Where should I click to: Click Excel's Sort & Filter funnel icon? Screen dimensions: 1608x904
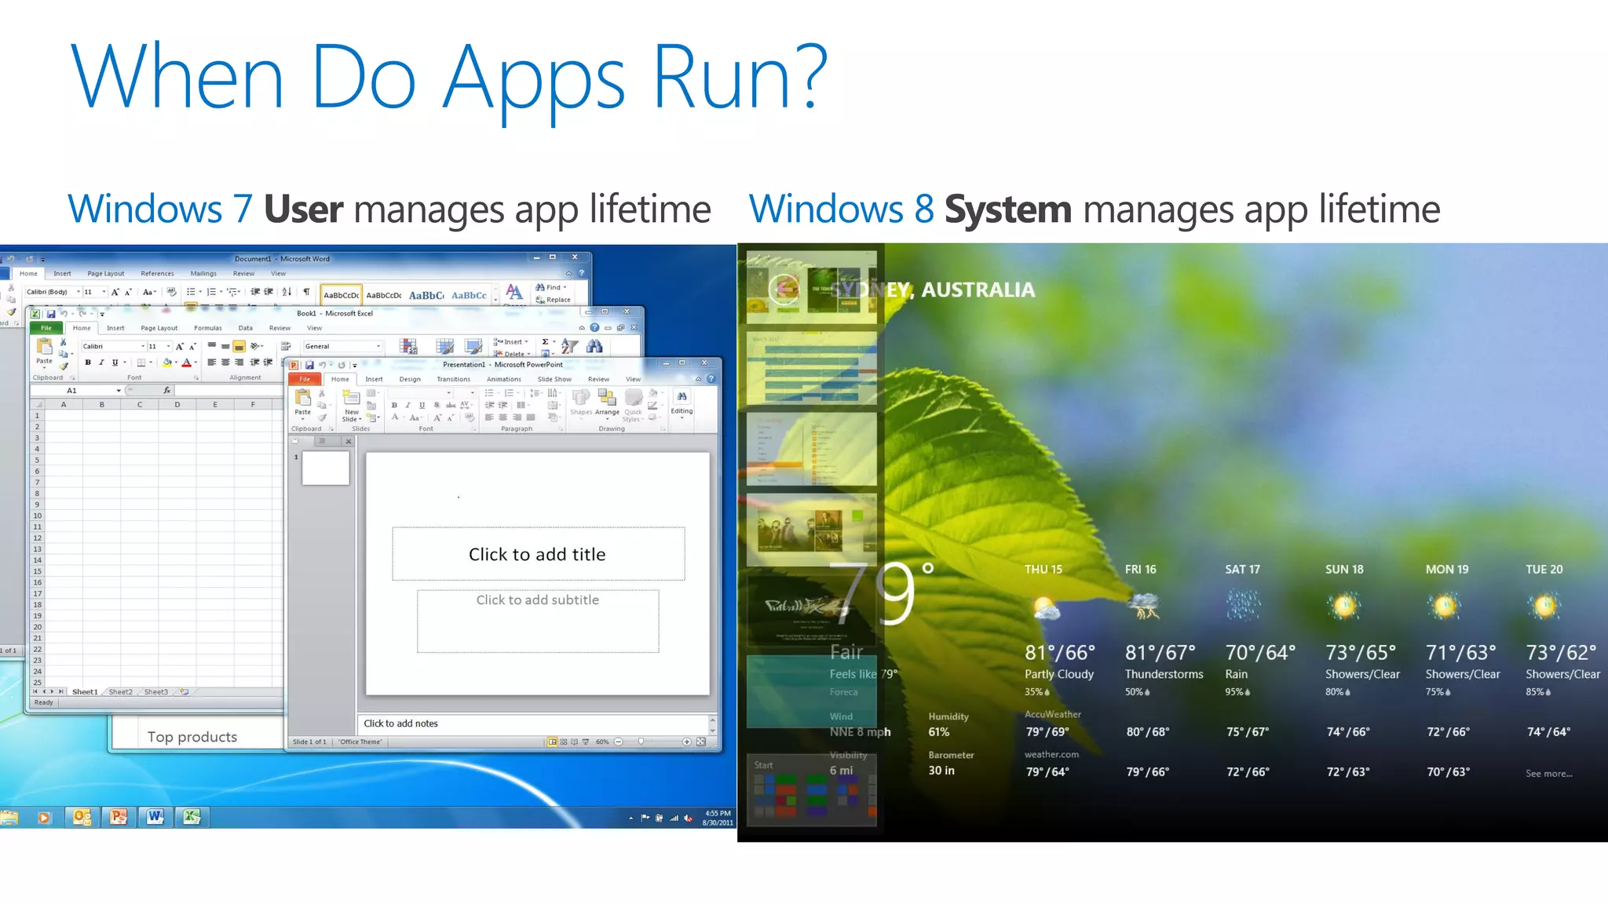click(x=569, y=346)
